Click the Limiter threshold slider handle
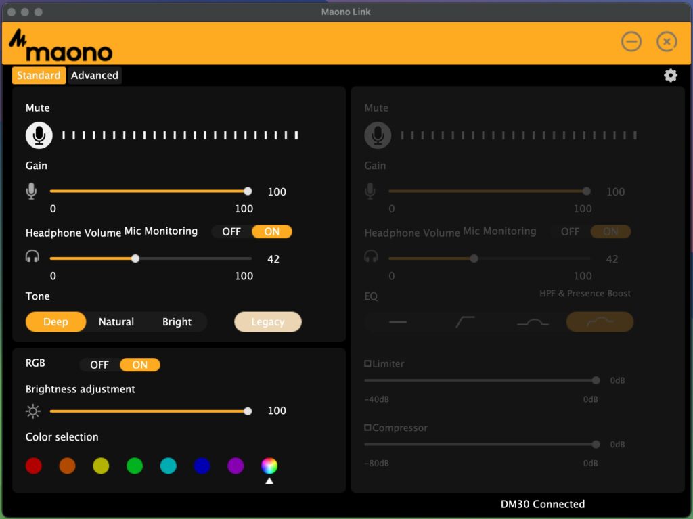 596,380
